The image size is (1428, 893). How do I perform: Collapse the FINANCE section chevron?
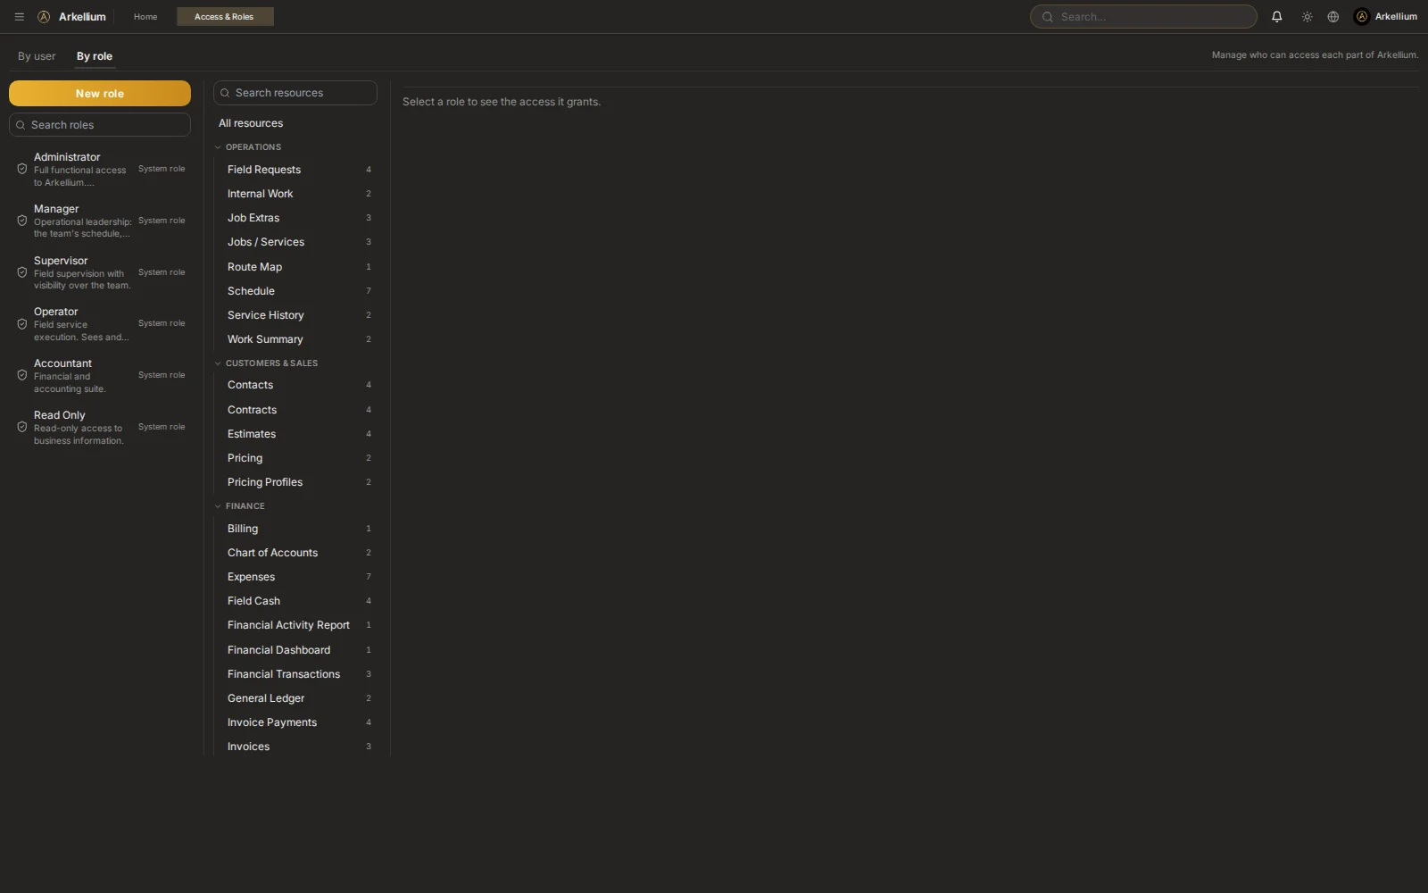click(x=218, y=506)
